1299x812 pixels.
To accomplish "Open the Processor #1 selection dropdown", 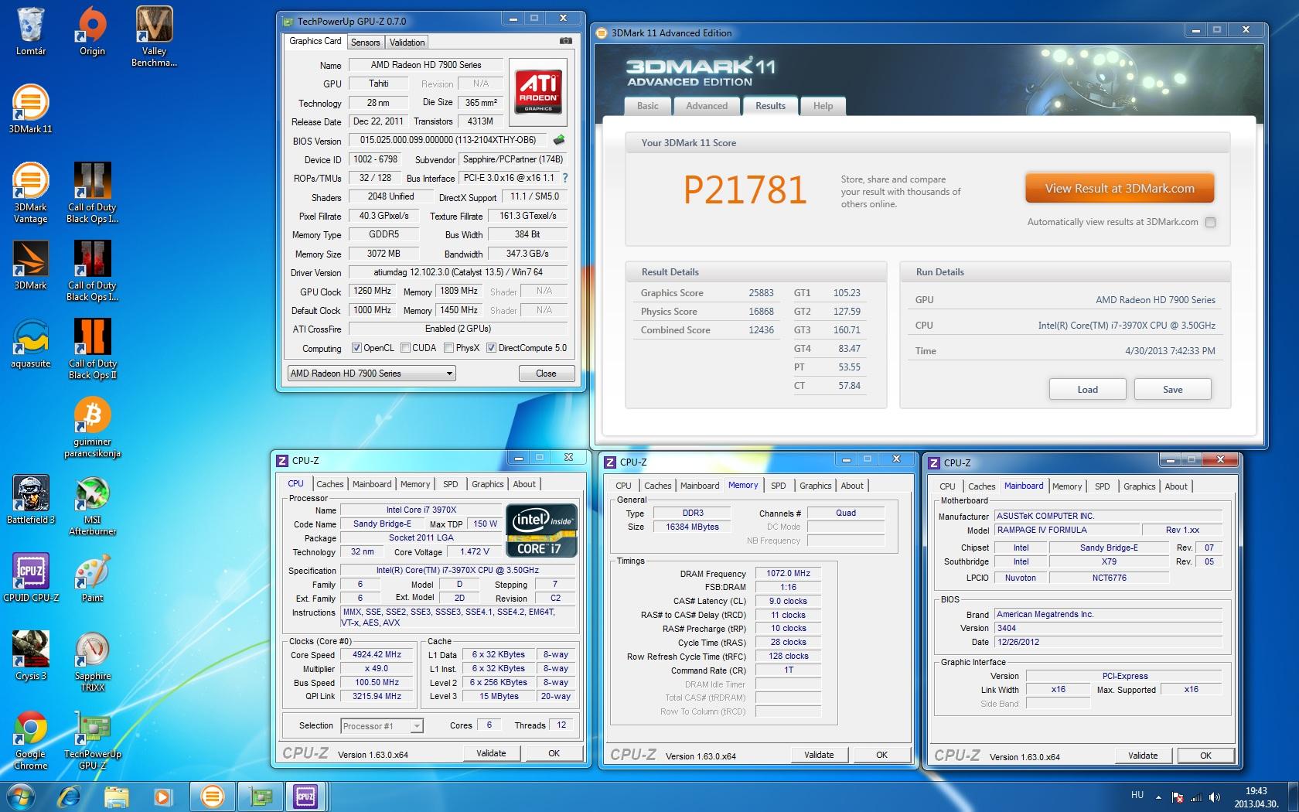I will tap(381, 725).
